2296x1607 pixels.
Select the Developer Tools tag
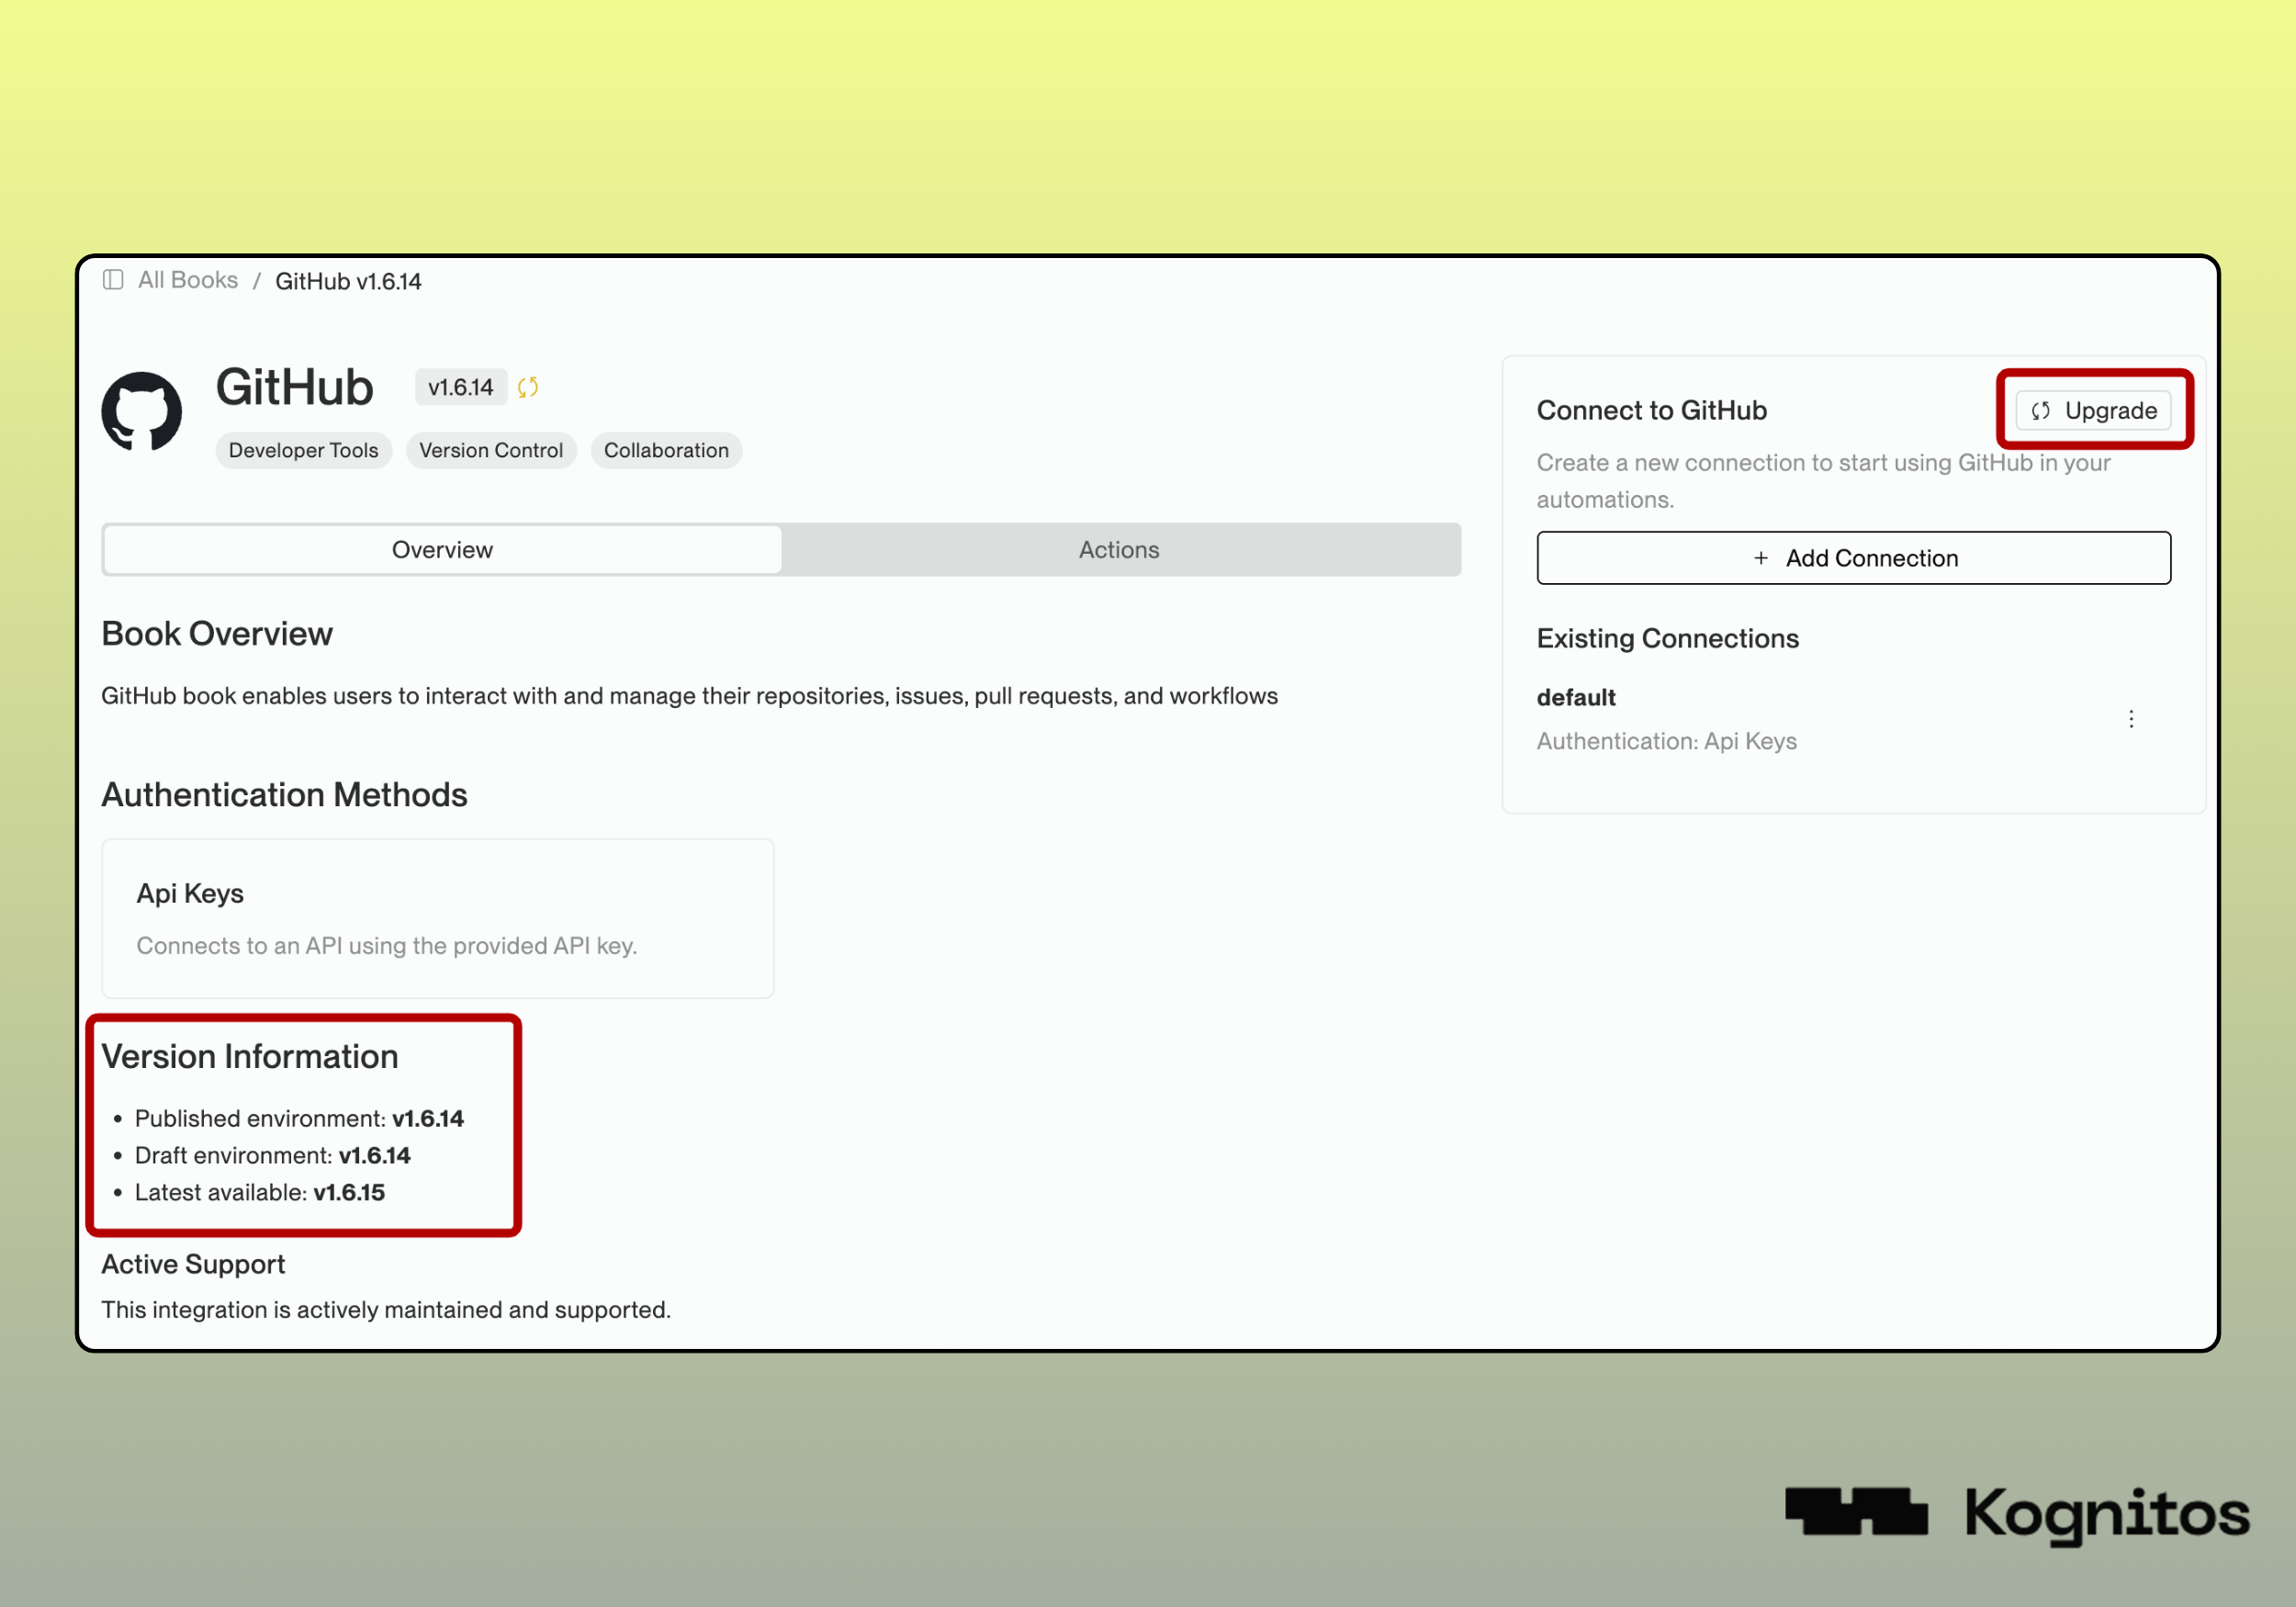303,450
